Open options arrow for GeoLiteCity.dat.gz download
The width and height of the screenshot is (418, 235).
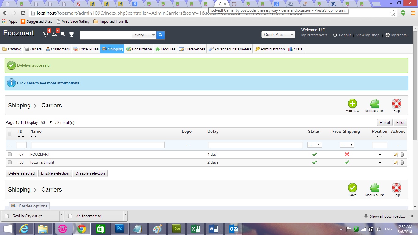[62, 216]
